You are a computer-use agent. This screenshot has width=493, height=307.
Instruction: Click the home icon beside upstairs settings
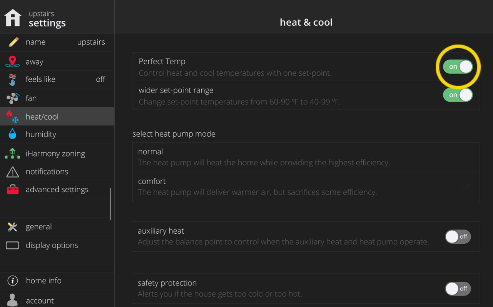(13, 18)
